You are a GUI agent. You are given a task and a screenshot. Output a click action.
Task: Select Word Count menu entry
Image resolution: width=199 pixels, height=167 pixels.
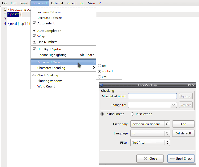click(63, 86)
